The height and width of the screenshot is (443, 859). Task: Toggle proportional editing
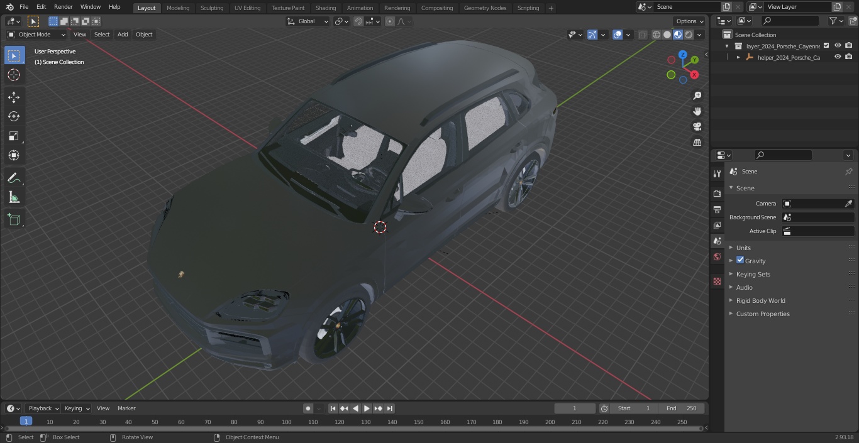pos(390,21)
